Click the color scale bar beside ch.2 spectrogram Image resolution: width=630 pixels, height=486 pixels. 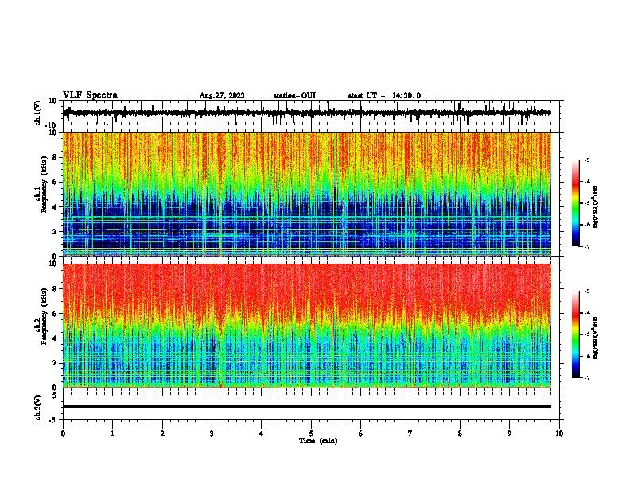pyautogui.click(x=575, y=334)
